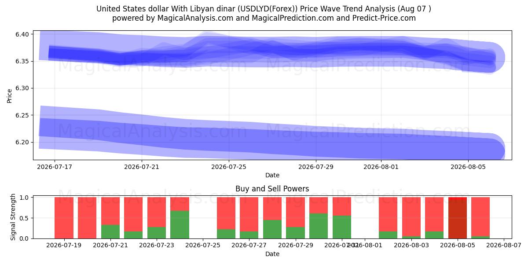Select the green segment of the 2026-07-23 bar

point(157,233)
